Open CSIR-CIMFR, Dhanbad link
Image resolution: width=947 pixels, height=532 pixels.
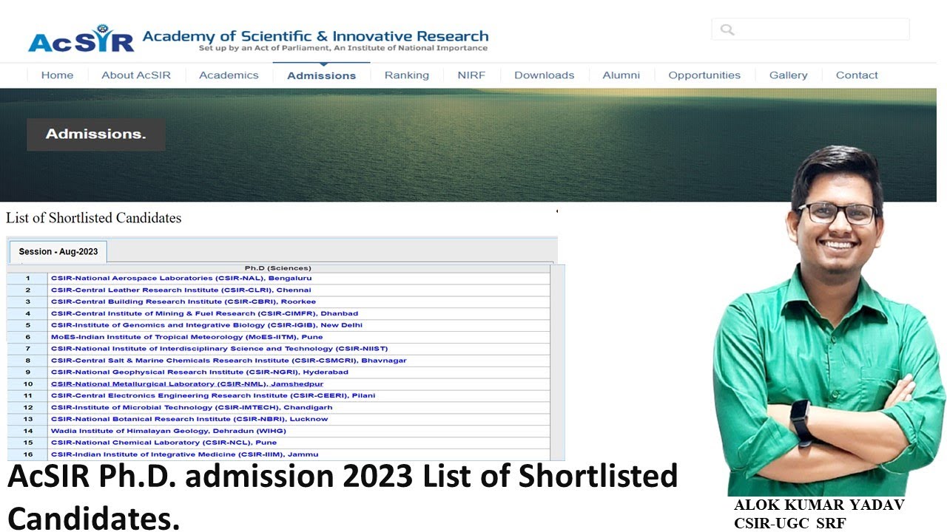point(204,313)
